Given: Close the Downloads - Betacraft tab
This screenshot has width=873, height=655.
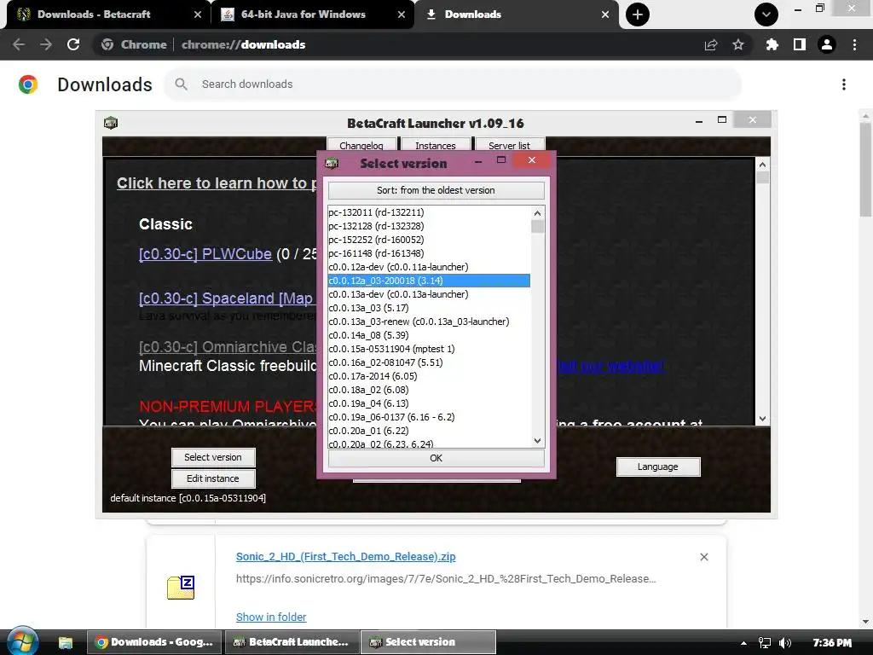Looking at the screenshot, I should pyautogui.click(x=198, y=14).
